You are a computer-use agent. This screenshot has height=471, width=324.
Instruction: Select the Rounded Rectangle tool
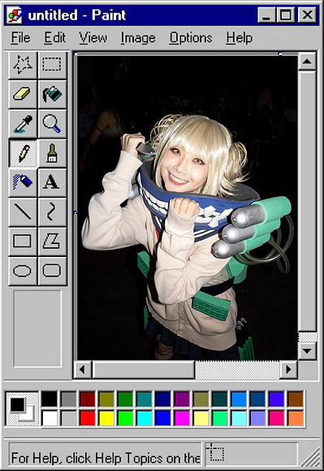click(52, 271)
